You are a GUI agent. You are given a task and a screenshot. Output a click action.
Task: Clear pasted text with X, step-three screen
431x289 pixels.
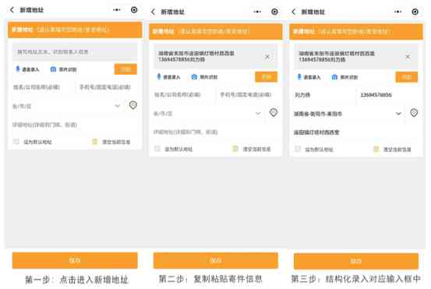pos(408,57)
